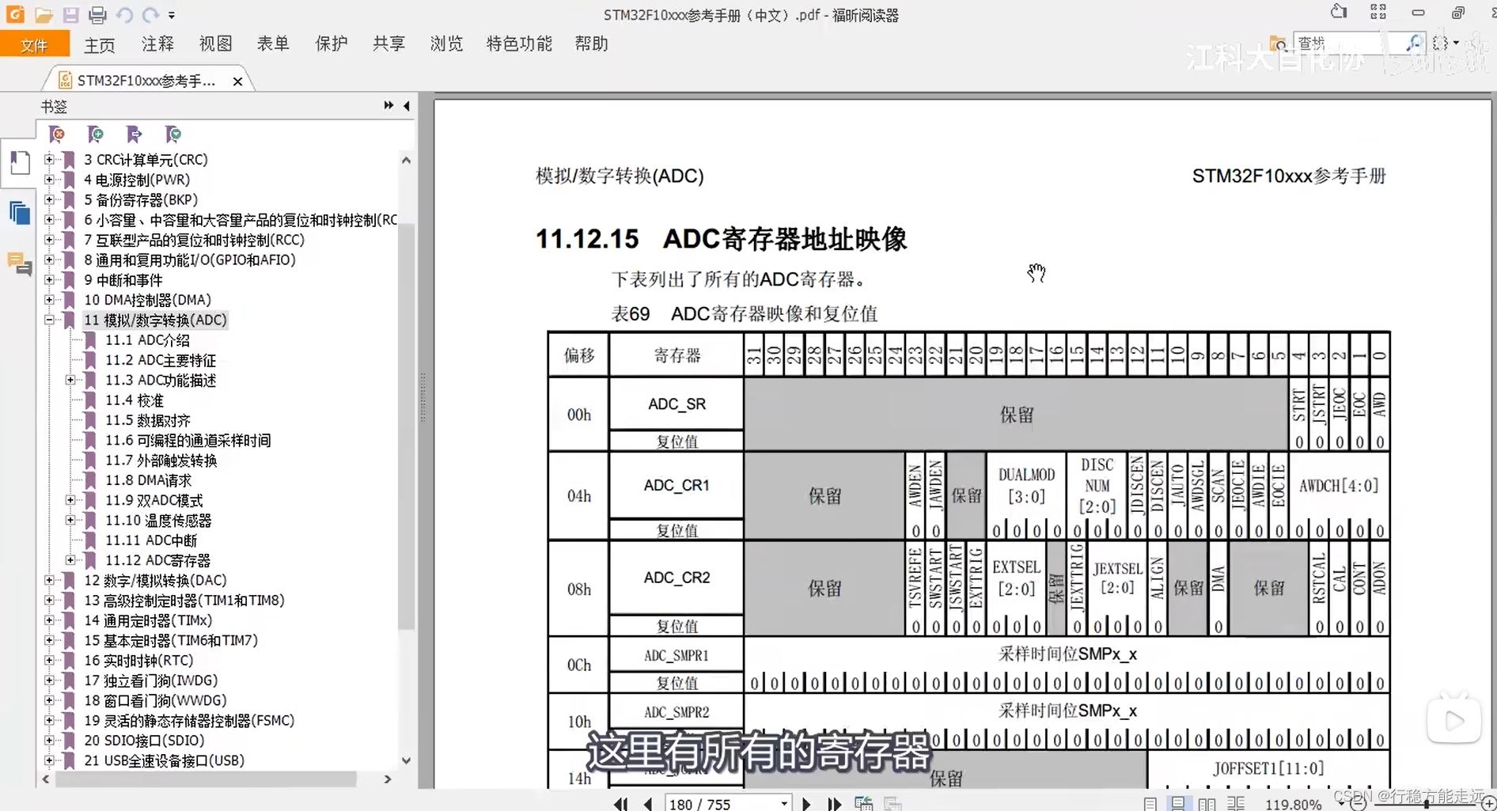Open the 特色功能 ribbon tab

[x=519, y=44]
